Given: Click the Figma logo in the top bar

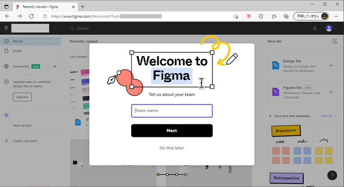Looking at the screenshot, I should point(6,28).
